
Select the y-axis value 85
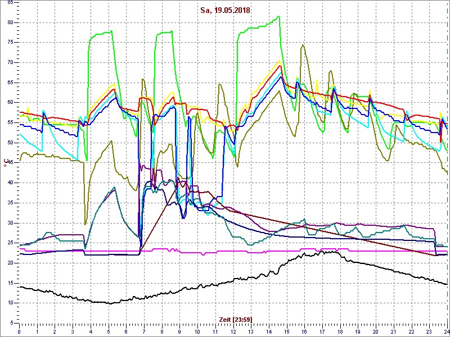coord(9,3)
